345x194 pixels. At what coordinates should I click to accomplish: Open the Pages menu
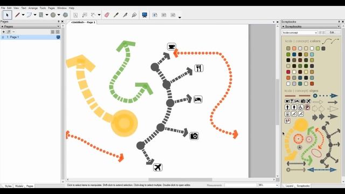(x=51, y=8)
